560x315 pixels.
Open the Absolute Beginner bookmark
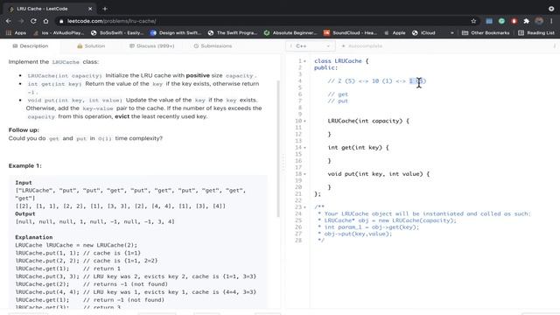[x=290, y=33]
